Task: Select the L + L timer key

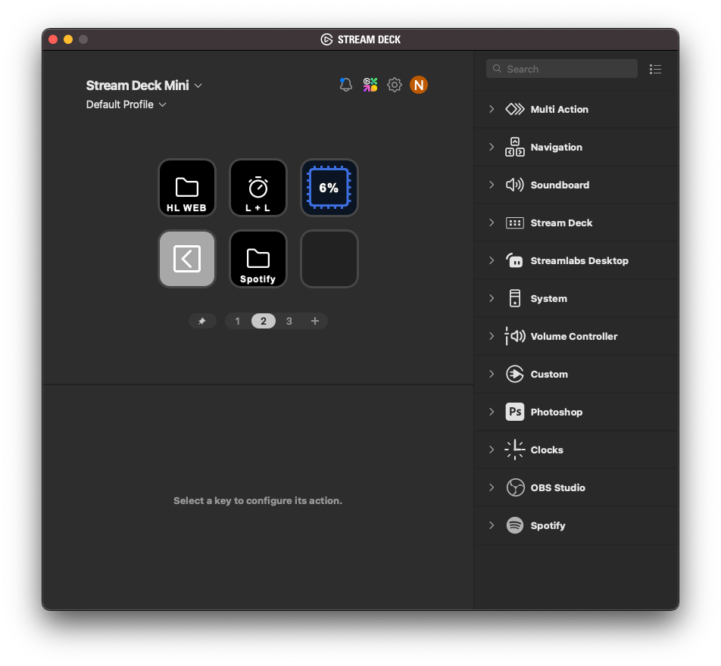Action: coord(258,188)
